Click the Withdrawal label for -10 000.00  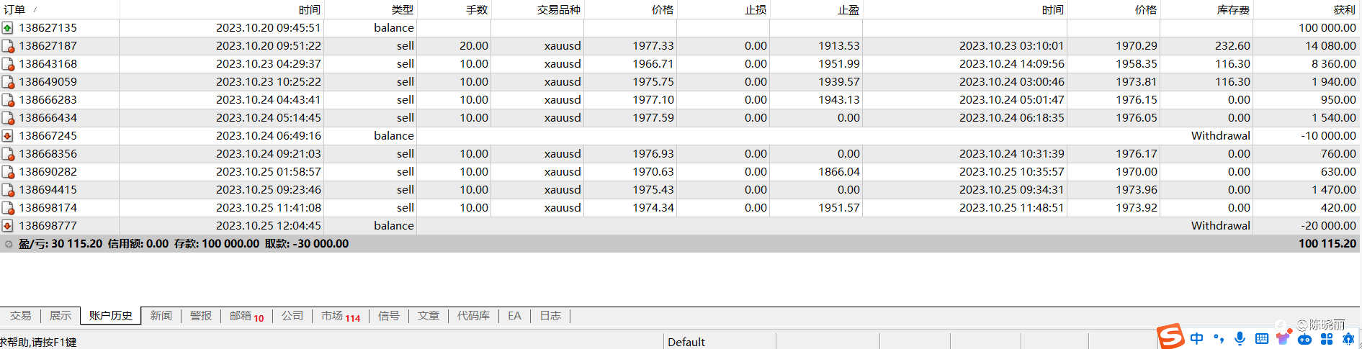(x=1221, y=136)
